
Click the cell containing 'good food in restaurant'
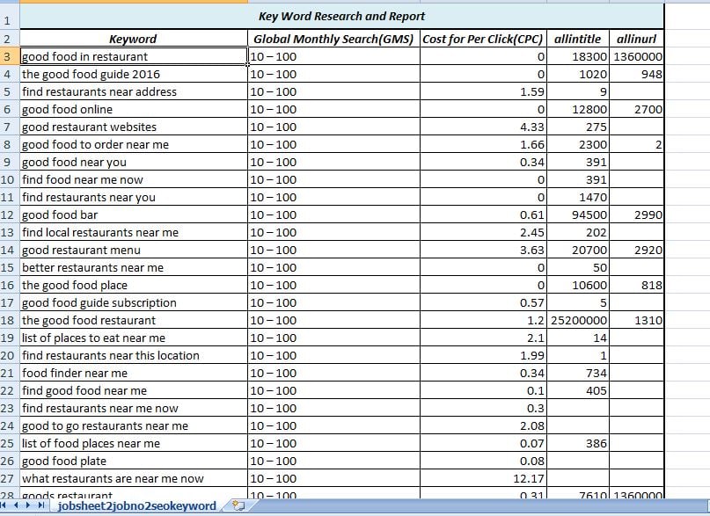coord(132,56)
